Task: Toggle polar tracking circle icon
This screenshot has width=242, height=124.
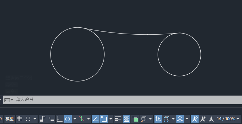Action: pos(68,119)
